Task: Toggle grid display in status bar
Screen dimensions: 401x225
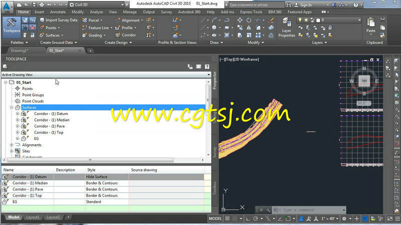Action: click(x=227, y=218)
